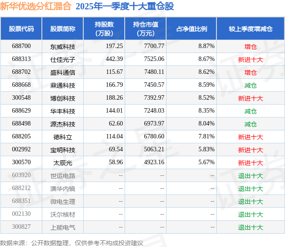The height and width of the screenshot is (247, 285).
Task: Click market value 4923.16
Action: click(x=154, y=162)
